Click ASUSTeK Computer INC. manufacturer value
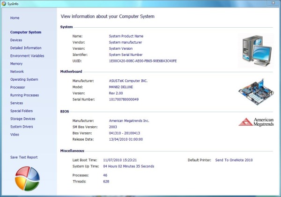This screenshot has width=281, height=197. [128, 81]
